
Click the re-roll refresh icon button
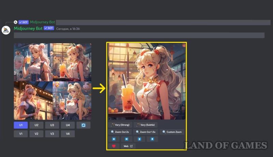coord(83,125)
